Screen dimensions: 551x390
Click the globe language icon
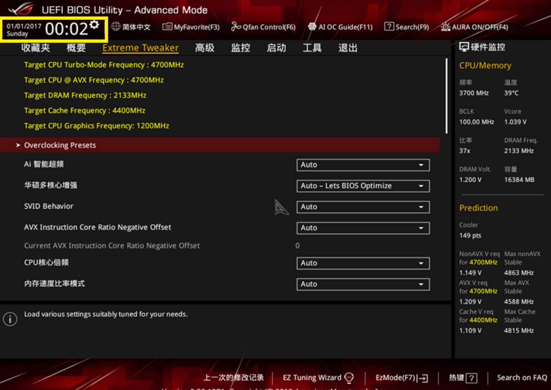pos(116,26)
